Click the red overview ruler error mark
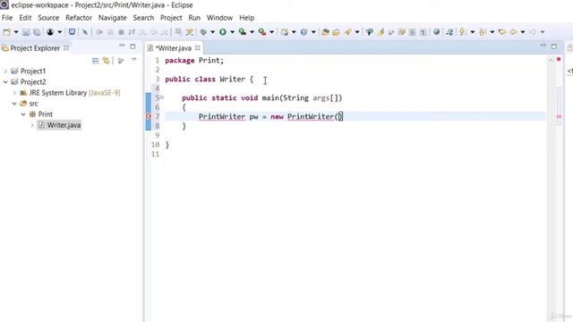The image size is (573, 322). [559, 116]
